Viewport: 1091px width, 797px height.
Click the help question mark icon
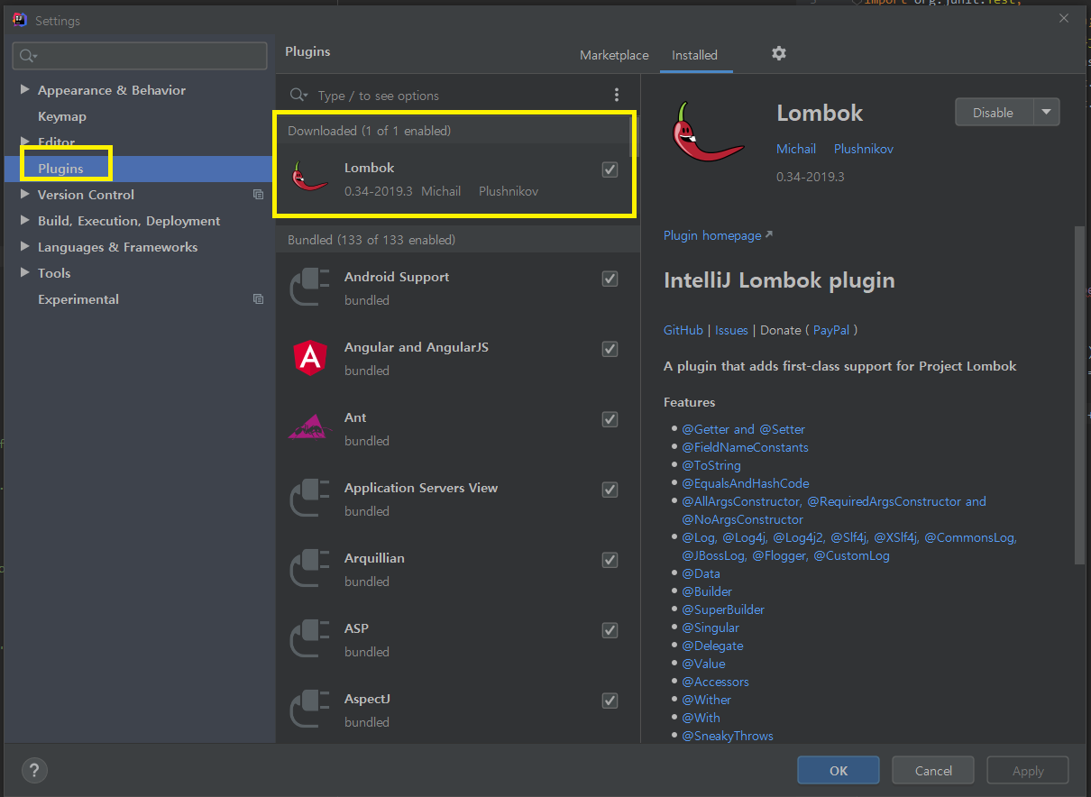(x=34, y=771)
